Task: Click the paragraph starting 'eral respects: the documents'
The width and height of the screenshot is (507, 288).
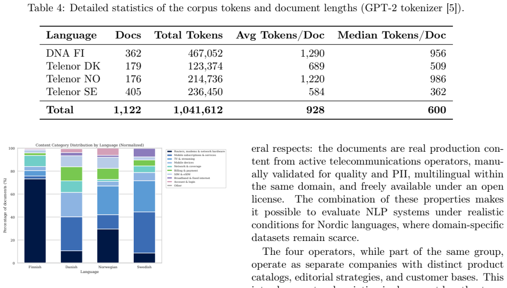Action: pyautogui.click(x=378, y=193)
